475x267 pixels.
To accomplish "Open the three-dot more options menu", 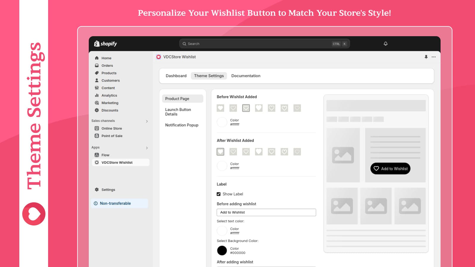I will pos(433,57).
